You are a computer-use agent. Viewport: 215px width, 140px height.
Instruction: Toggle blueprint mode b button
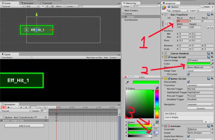pos(208,27)
